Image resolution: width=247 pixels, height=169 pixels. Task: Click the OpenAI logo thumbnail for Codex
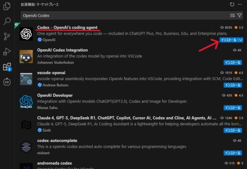(x=26, y=34)
